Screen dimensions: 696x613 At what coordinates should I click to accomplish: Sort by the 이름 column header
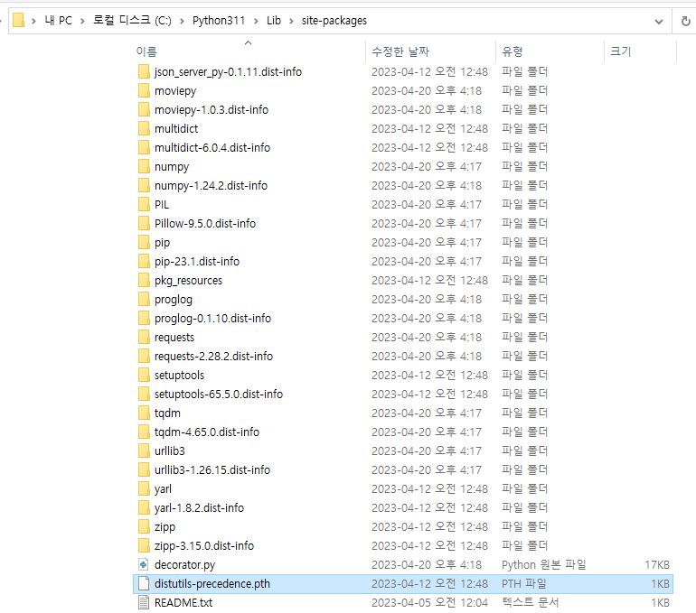click(x=146, y=51)
